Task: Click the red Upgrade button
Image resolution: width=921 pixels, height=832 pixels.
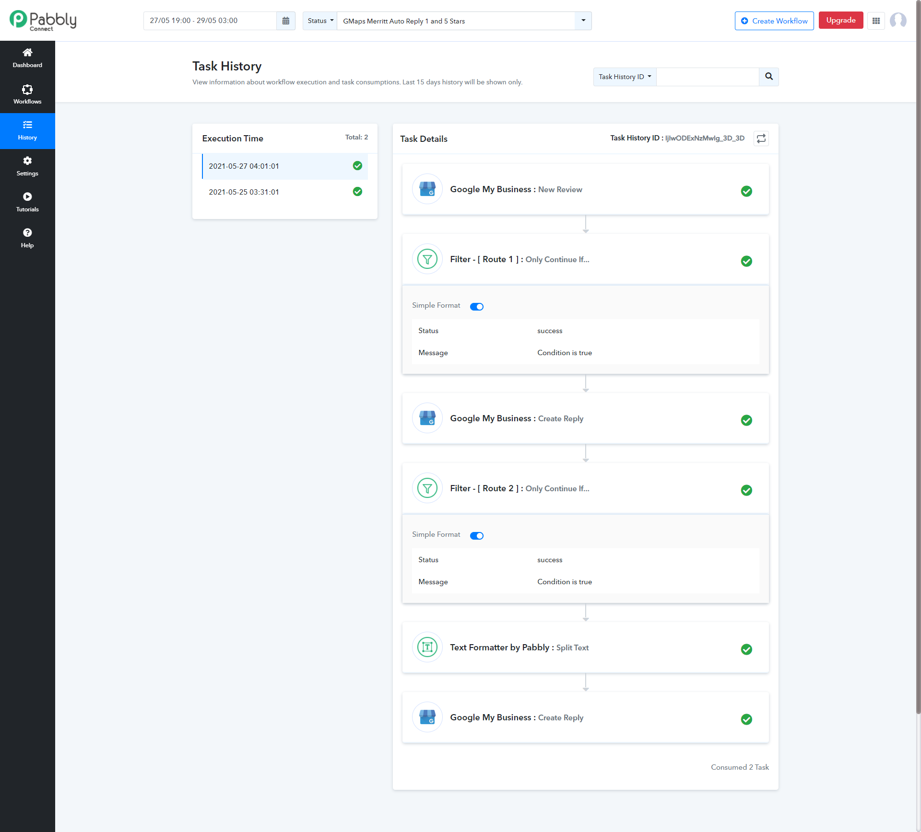Action: click(841, 21)
